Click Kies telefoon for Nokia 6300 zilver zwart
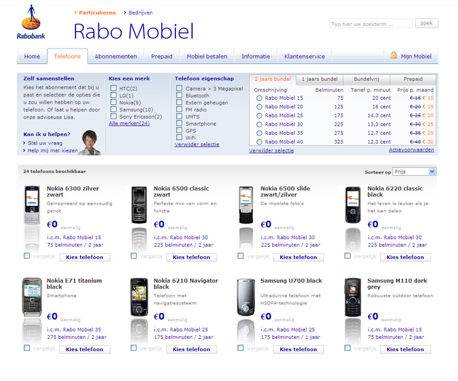Screen dimensions: 458x381 pos(85,257)
